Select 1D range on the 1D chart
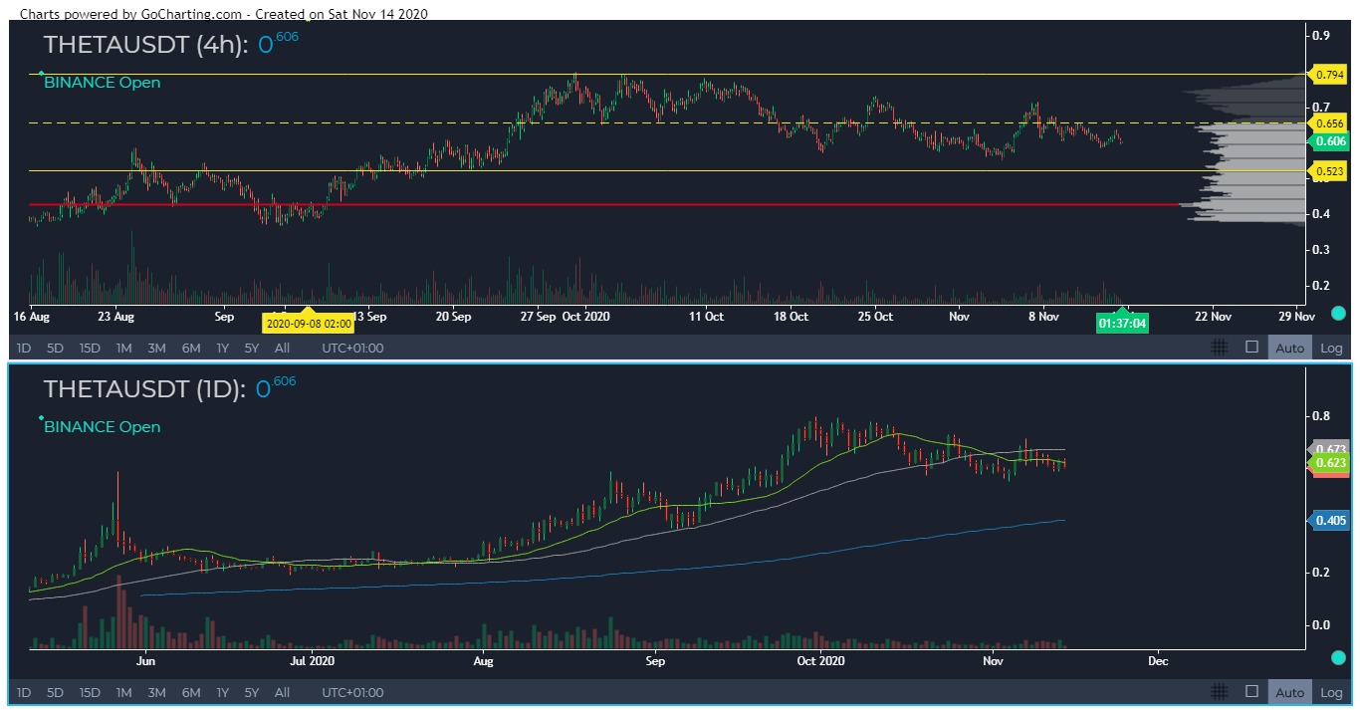This screenshot has width=1360, height=710. (x=24, y=692)
